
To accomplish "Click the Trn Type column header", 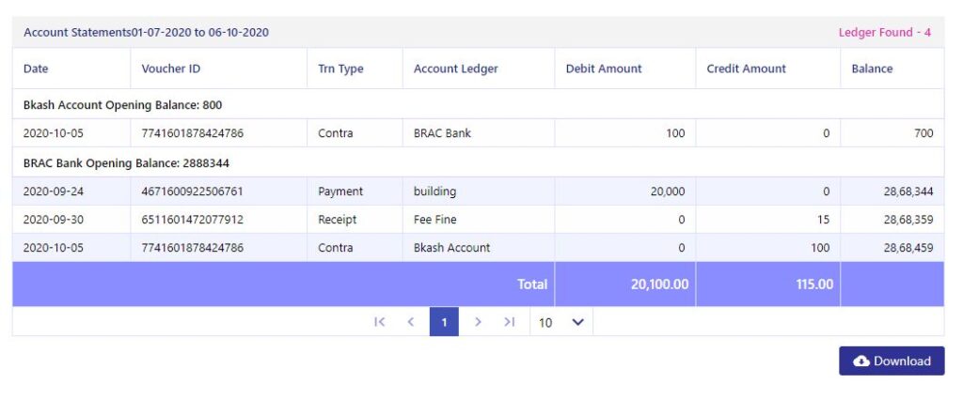I will (340, 69).
